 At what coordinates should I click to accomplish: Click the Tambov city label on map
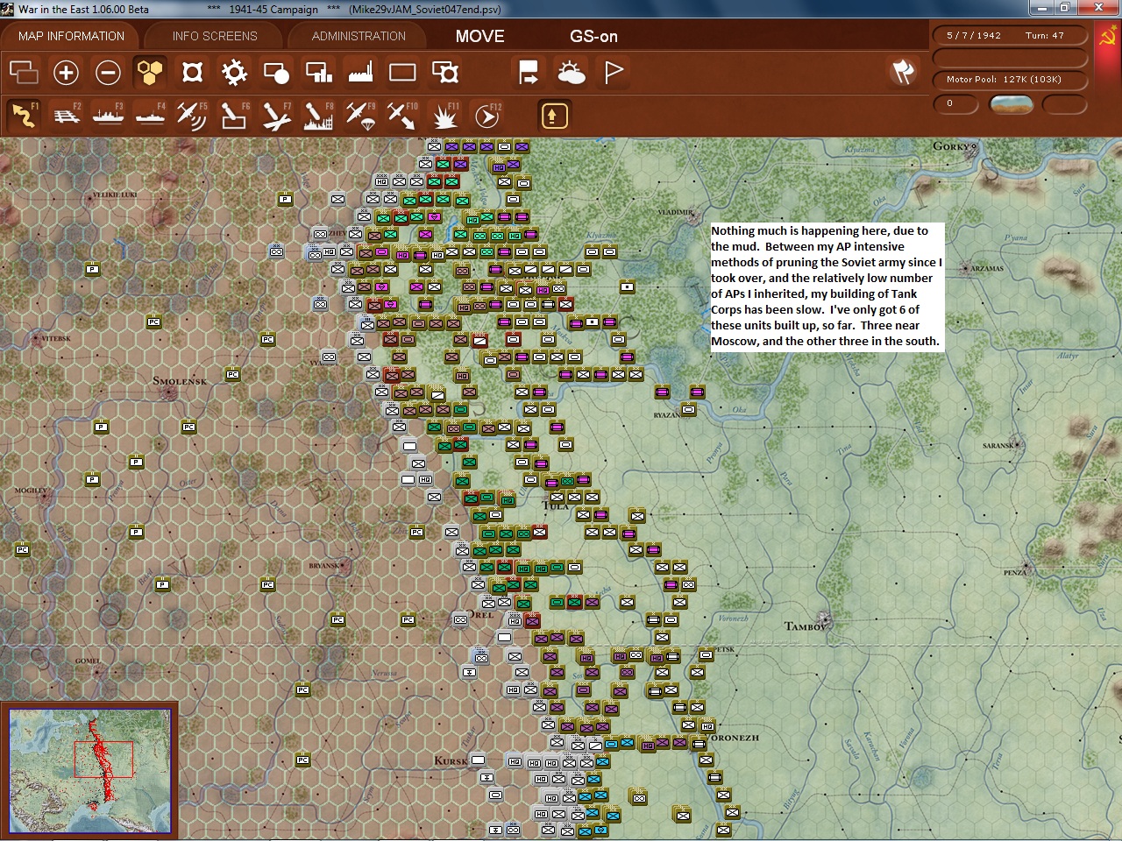coord(806,625)
